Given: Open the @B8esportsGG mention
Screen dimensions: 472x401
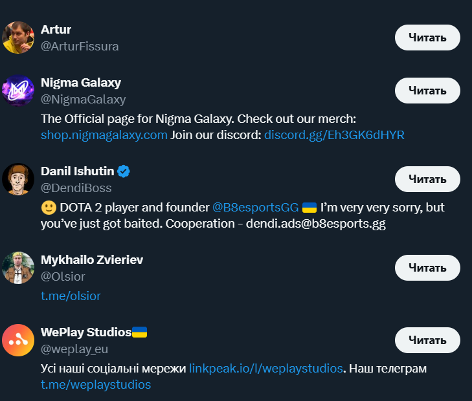Looking at the screenshot, I should 255,208.
